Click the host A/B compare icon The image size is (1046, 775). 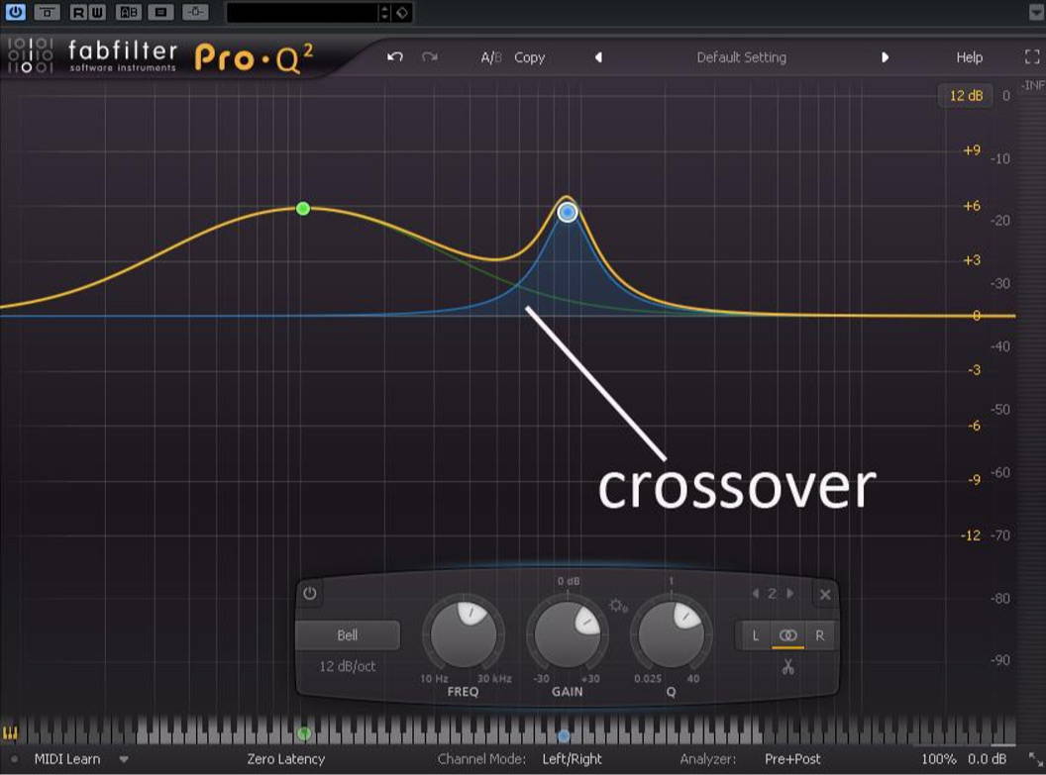click(129, 12)
